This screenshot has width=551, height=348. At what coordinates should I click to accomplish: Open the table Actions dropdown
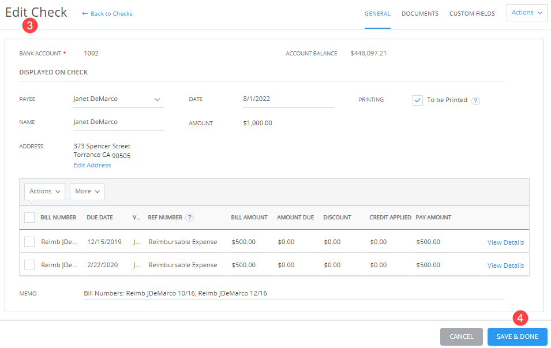(x=44, y=191)
